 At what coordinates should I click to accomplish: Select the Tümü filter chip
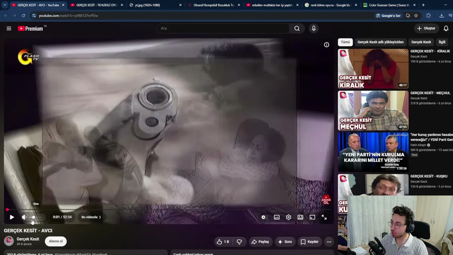pos(345,42)
